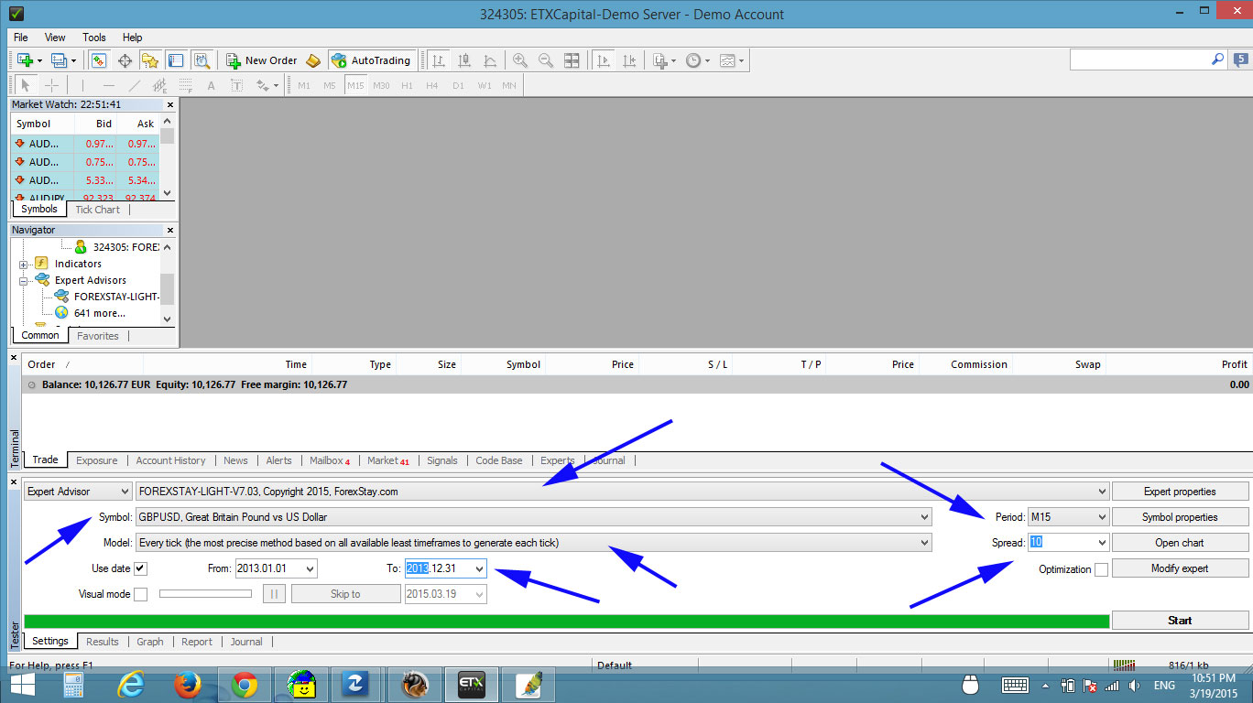Select the text label A tool
The height and width of the screenshot is (703, 1253).
(211, 85)
